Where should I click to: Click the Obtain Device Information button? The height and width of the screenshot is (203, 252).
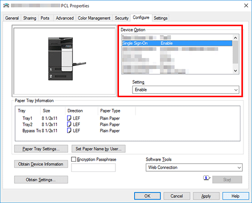41,164
